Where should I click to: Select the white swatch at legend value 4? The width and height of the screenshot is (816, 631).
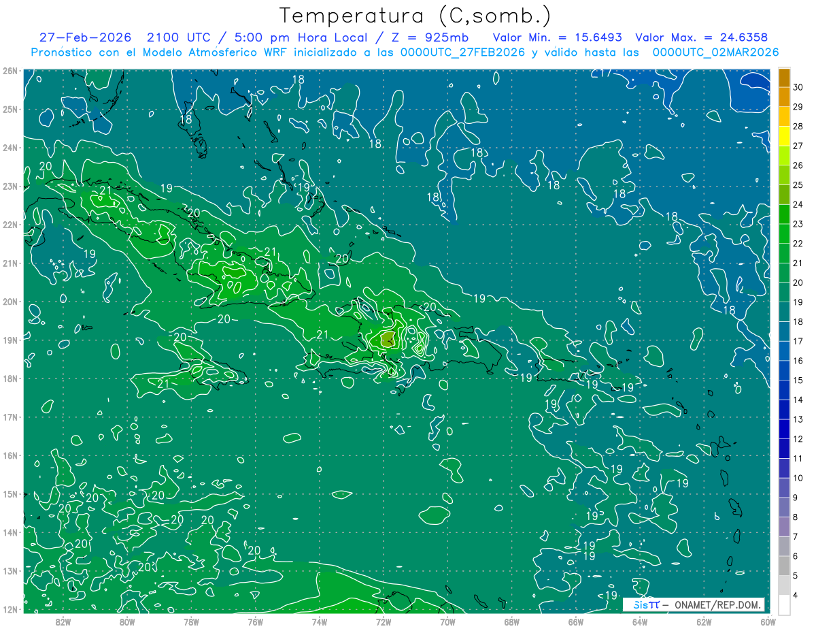784,604
